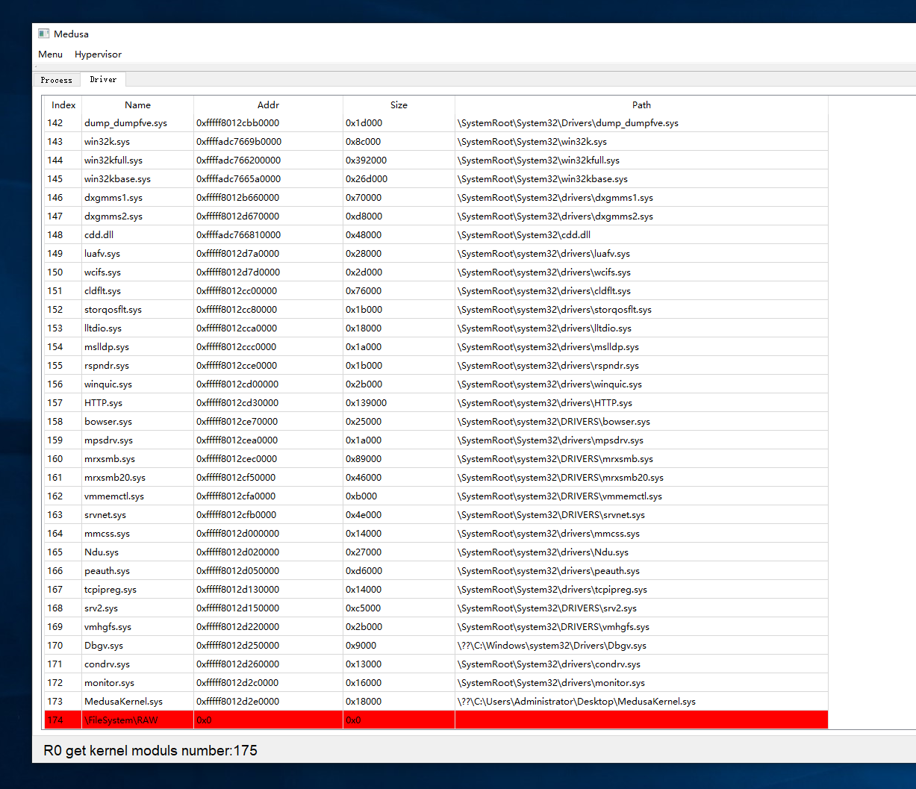The width and height of the screenshot is (916, 789).
Task: Click size 0x392000 of win32kfull.sys
Action: (399, 160)
